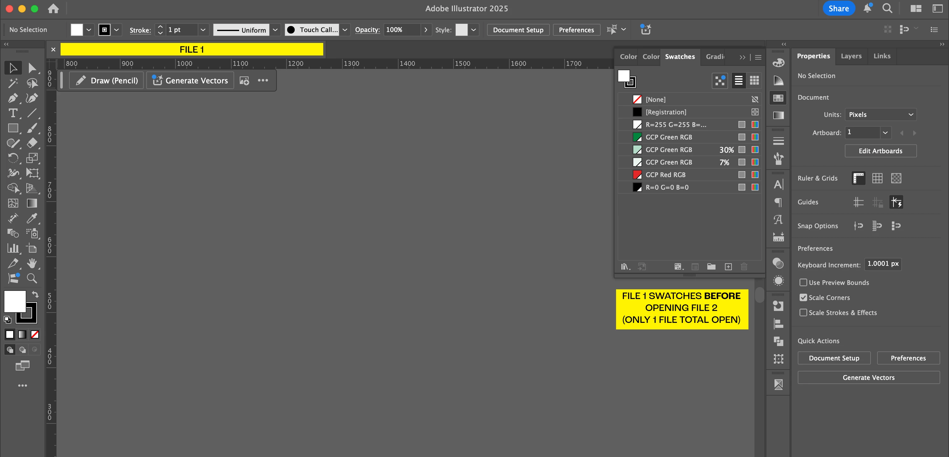
Task: Select the Type tool
Action: (x=13, y=113)
